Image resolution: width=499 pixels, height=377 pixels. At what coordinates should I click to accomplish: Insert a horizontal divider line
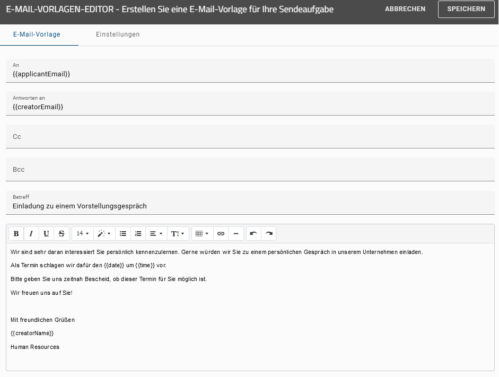(x=236, y=233)
